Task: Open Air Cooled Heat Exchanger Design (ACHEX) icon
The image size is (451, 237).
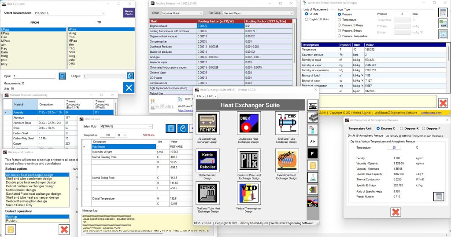Action: click(207, 123)
